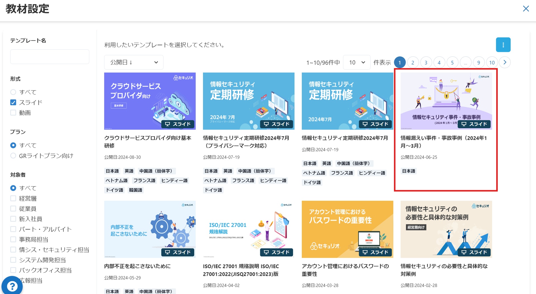Viewport: 536px width, 294px height.
Task: Select パスワードの重要性 thumbnail
Action: [348, 229]
